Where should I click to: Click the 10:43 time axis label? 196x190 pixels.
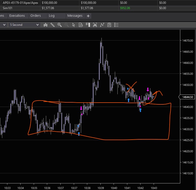154,188
